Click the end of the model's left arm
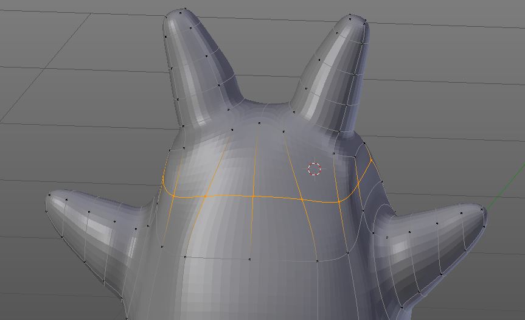 pyautogui.click(x=50, y=200)
